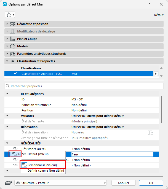Image resolution: width=168 pixels, height=189 pixels.
Task: Click the Position row's Non défini value
Action: 79,110
